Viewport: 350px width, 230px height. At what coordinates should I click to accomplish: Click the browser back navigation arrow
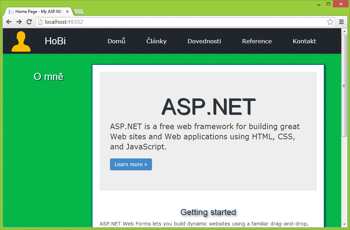click(9, 22)
